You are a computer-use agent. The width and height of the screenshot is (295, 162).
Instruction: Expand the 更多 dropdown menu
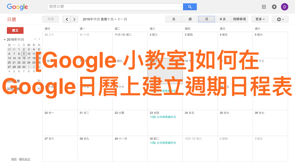tap(260, 19)
